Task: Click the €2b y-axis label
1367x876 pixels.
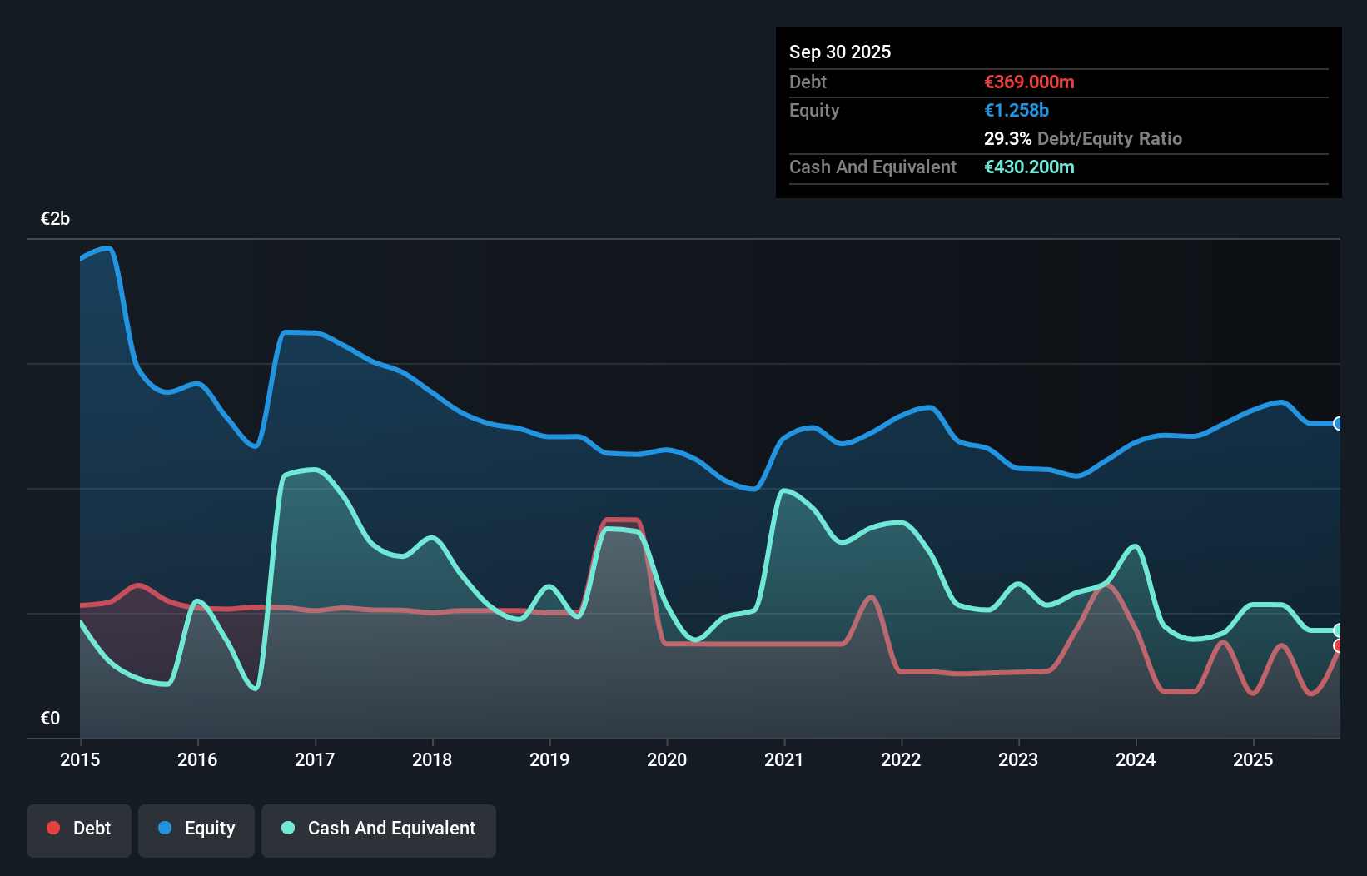Action: tap(55, 219)
